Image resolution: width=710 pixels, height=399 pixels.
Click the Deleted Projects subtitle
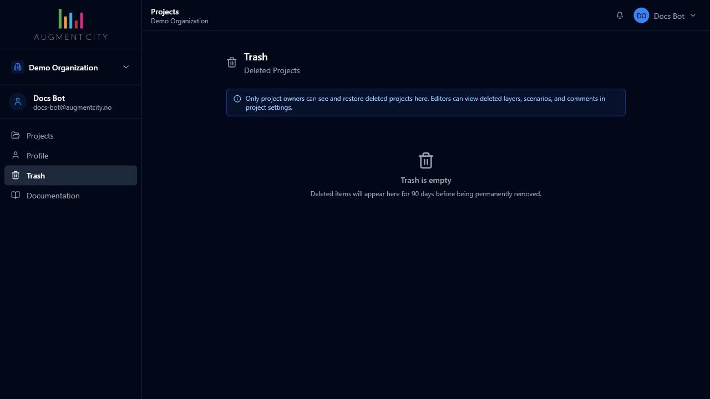272,70
